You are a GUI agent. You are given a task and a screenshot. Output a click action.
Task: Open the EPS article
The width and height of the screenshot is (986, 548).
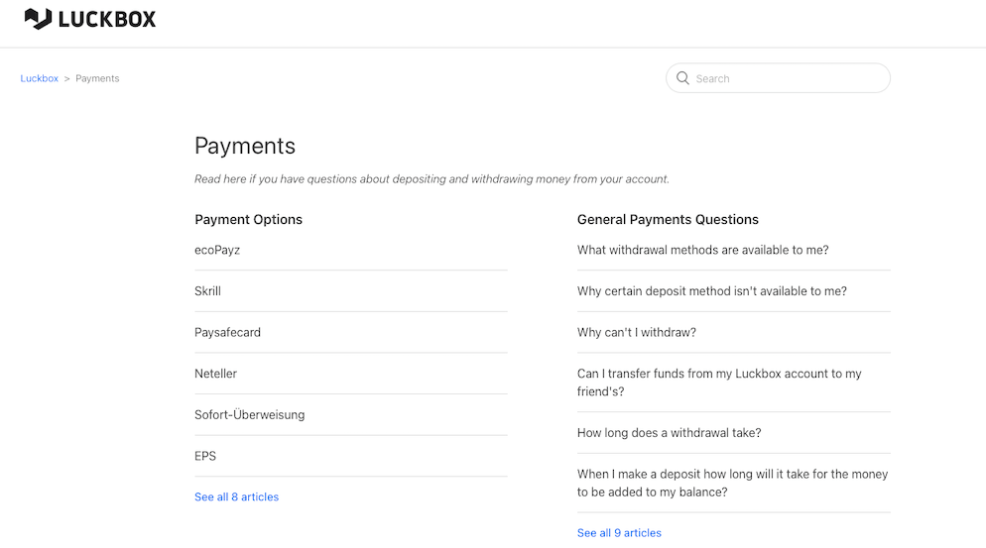click(205, 456)
